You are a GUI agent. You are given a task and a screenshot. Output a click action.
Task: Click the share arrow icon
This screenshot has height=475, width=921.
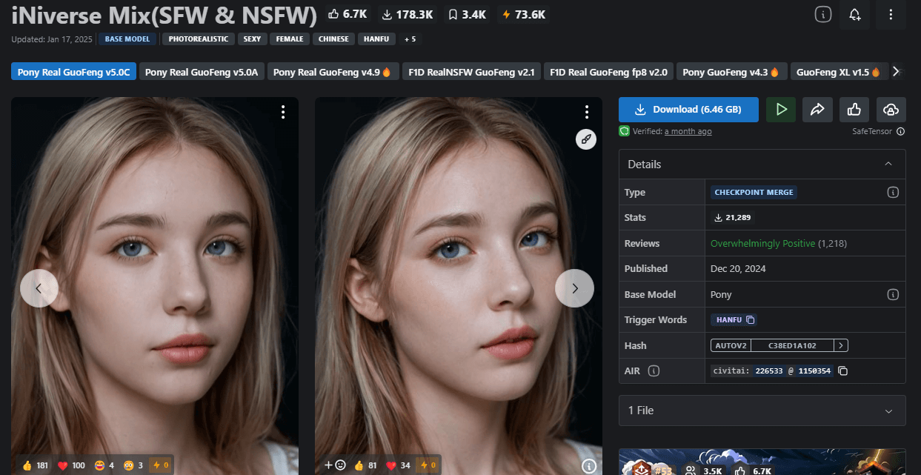click(x=817, y=110)
